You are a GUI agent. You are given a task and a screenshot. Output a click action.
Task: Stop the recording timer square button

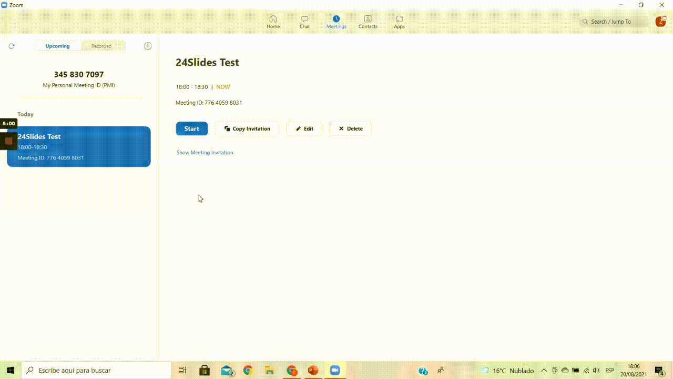[x=8, y=141]
